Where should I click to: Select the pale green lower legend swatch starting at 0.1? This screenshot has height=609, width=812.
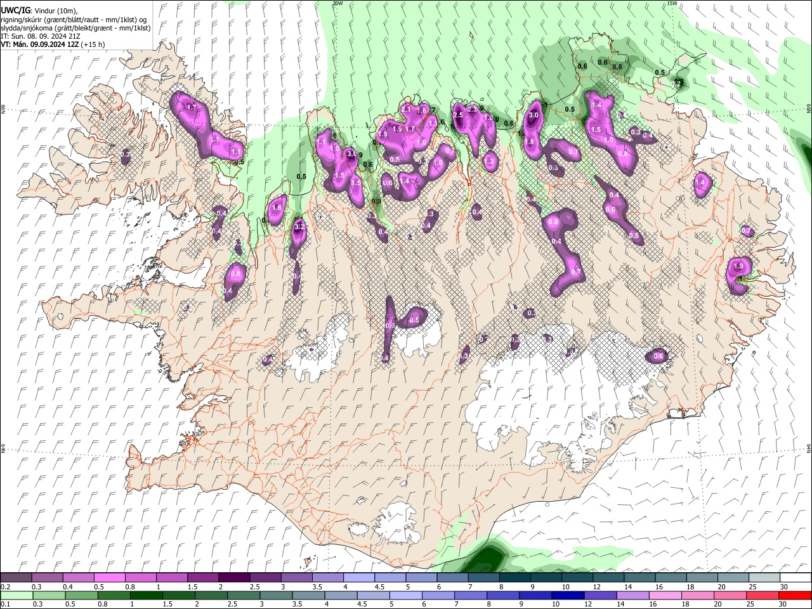click(16, 595)
